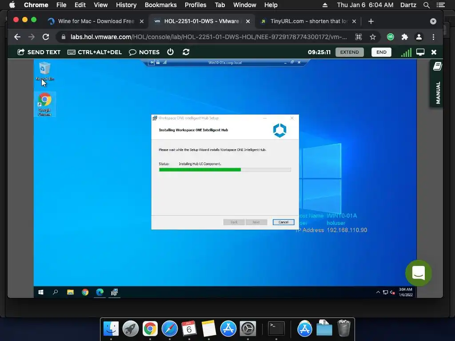Open the NOTES panel
The width and height of the screenshot is (455, 341).
point(144,52)
